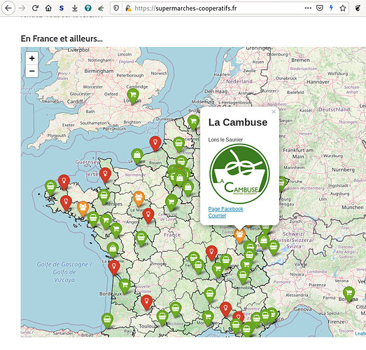The image size is (366, 350).
Task: Select the green basket marker near Rennes
Action: point(104,196)
